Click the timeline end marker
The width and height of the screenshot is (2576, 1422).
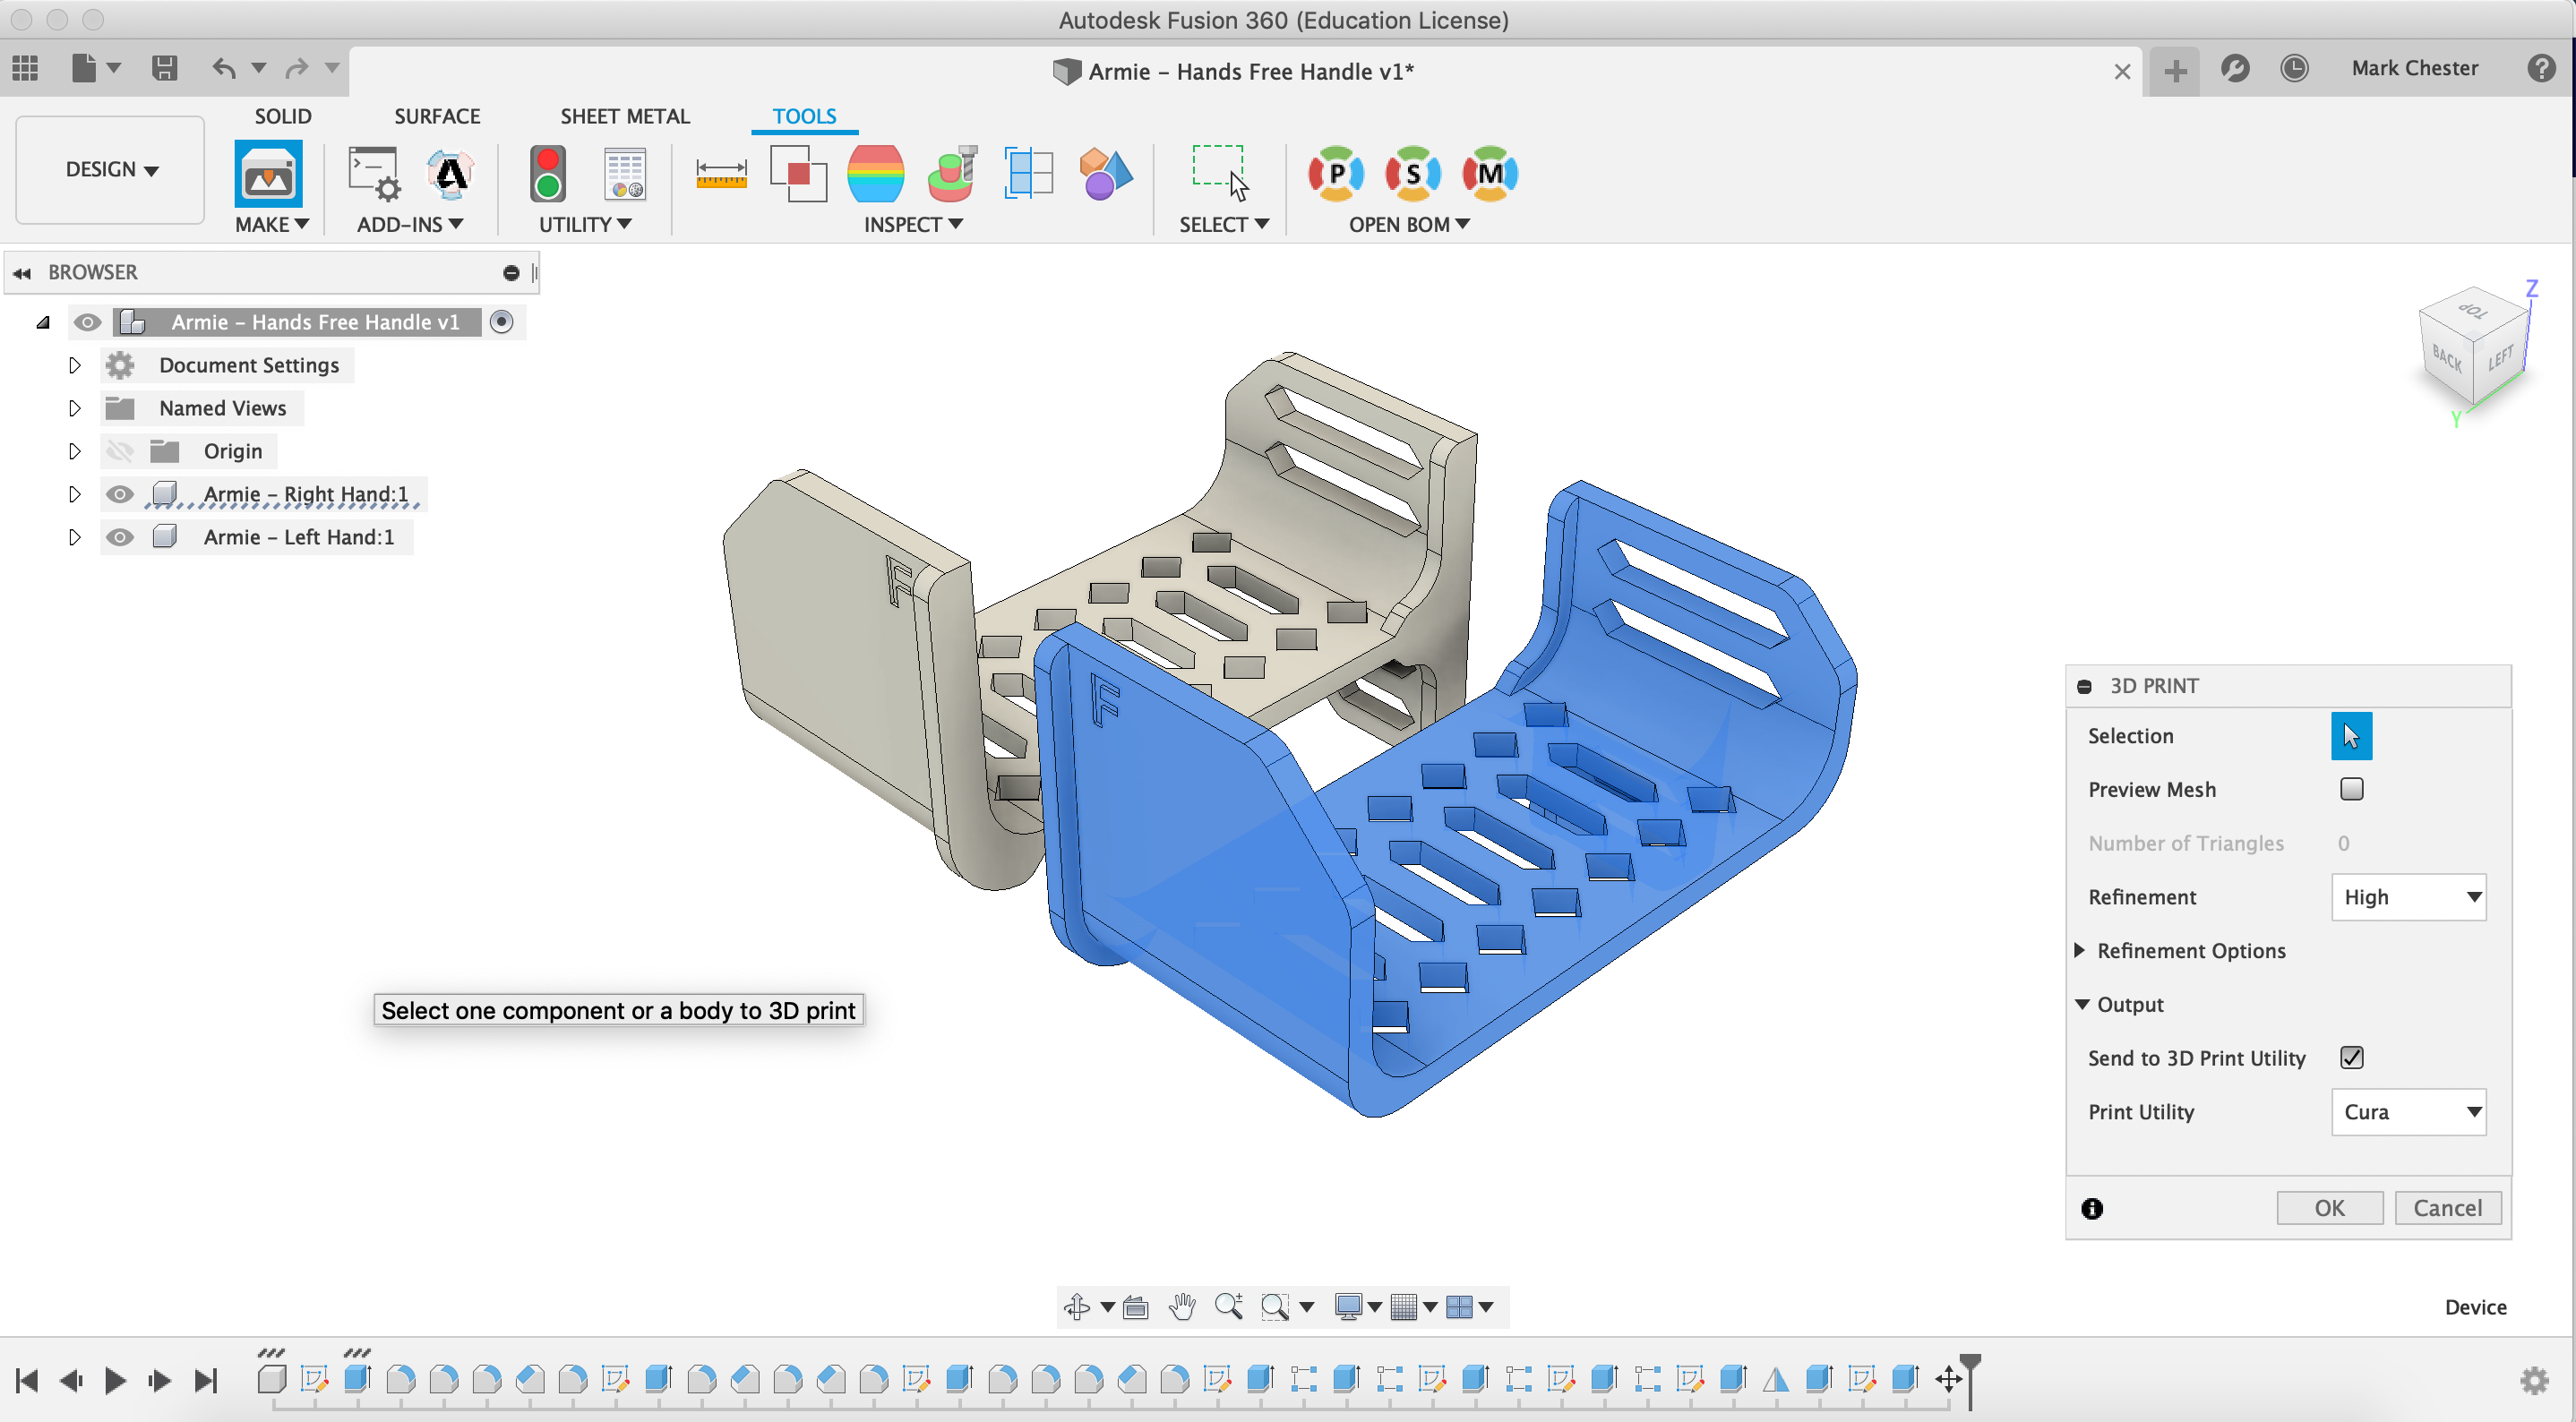click(x=1970, y=1381)
